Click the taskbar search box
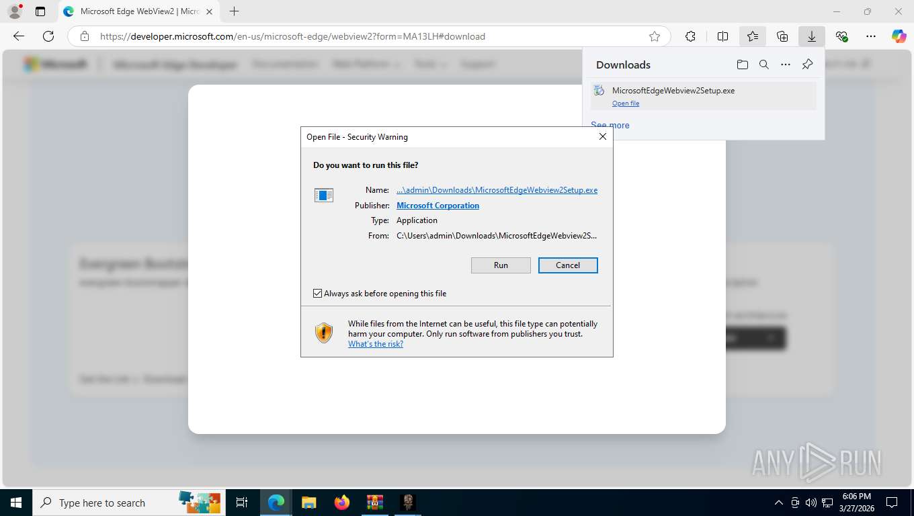This screenshot has width=914, height=516. [x=128, y=503]
